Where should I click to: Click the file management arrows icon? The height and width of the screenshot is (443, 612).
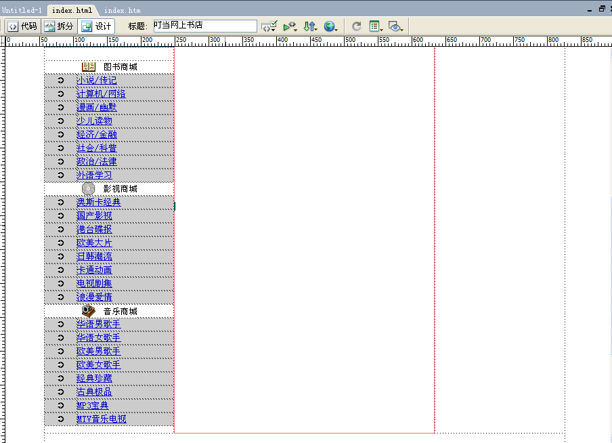tap(309, 26)
